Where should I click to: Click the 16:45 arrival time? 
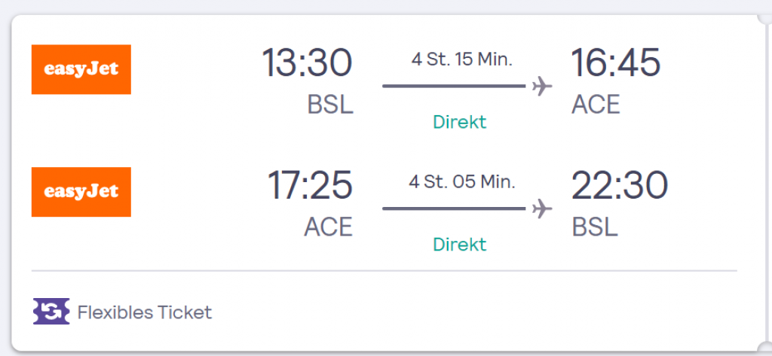tap(615, 63)
